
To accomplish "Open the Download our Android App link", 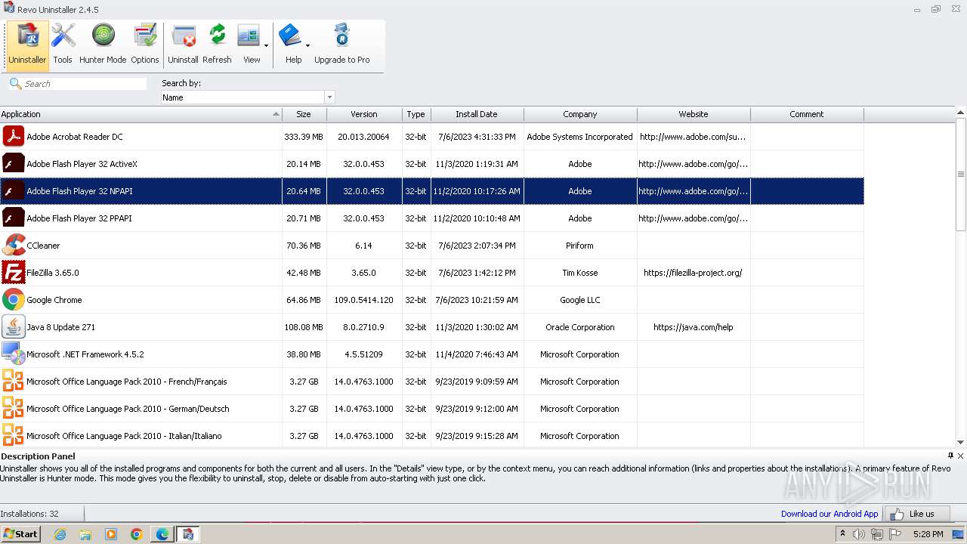I will [830, 514].
